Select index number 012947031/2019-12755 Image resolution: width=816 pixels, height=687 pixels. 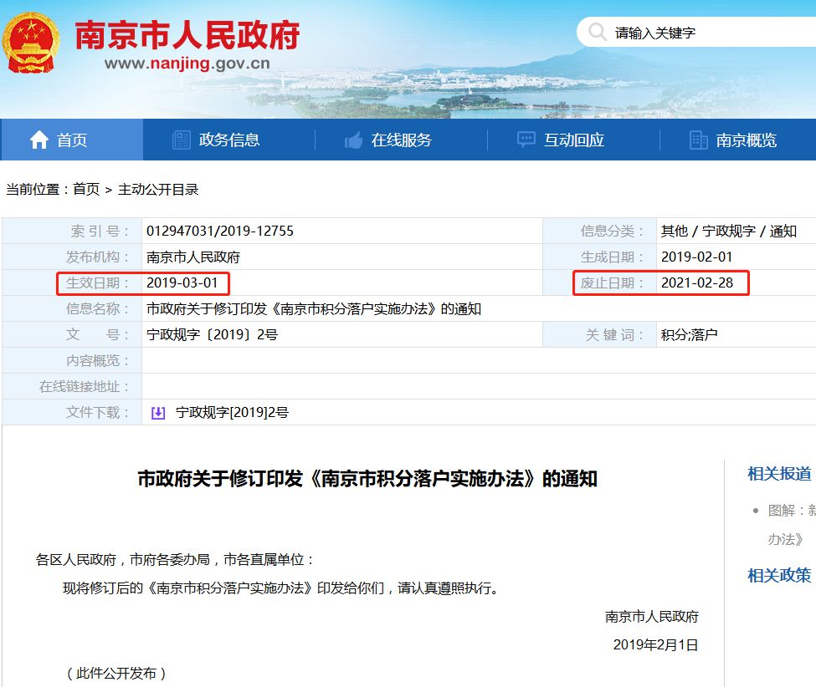click(219, 231)
